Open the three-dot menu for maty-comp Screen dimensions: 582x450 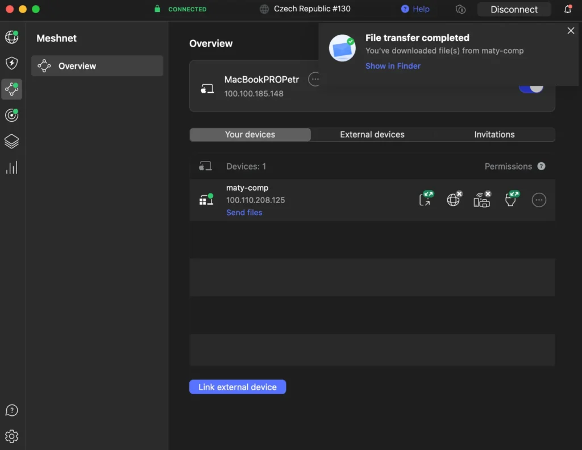pos(539,200)
